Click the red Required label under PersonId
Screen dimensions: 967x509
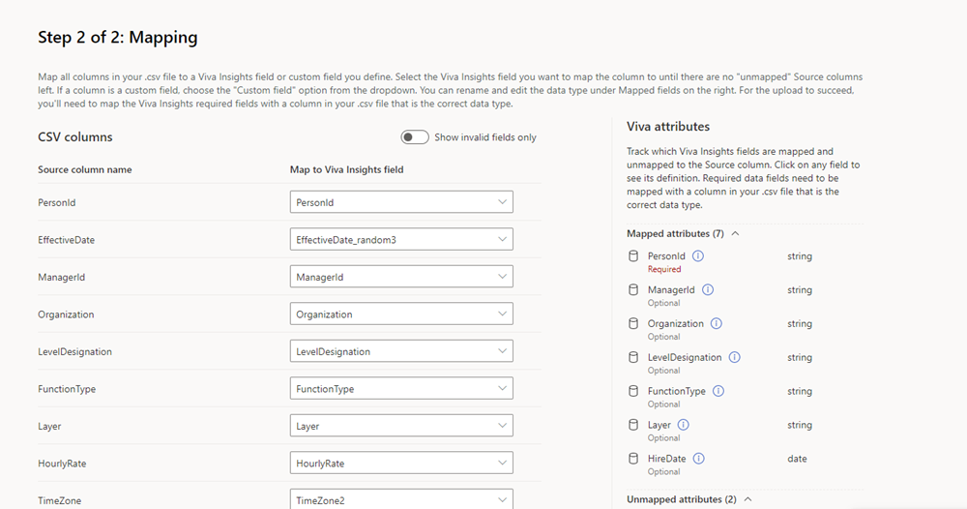pyautogui.click(x=664, y=269)
